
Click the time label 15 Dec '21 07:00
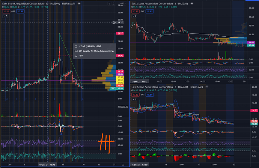(140, 165)
